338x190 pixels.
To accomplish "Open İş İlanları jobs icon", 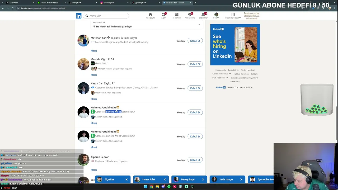I will point(177,16).
